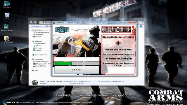Select Dysk lokalny (C:) in sidebar
187x105 pixels.
pyautogui.click(x=43, y=62)
